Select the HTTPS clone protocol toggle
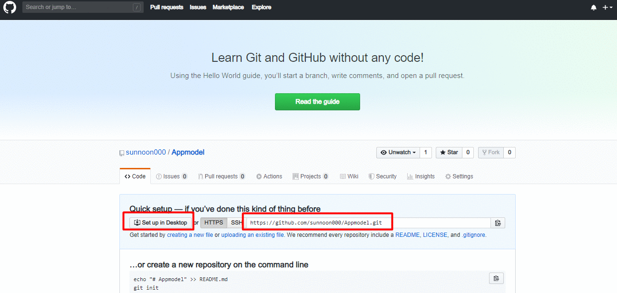The width and height of the screenshot is (617, 293). [x=214, y=223]
